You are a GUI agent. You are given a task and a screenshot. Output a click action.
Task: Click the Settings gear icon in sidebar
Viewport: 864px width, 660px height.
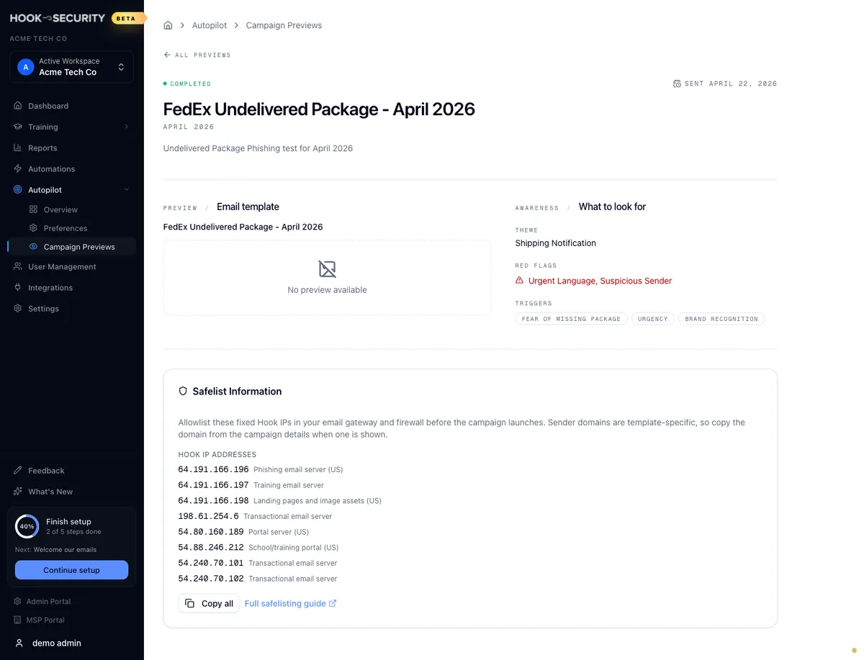tap(18, 308)
